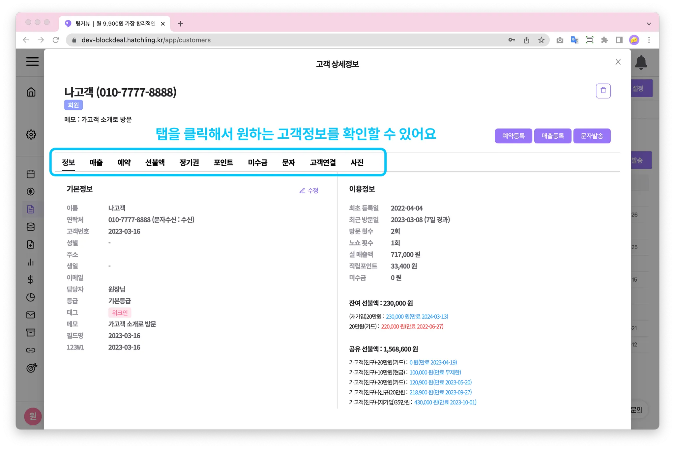Open the bar chart statistics icon

coord(31,262)
